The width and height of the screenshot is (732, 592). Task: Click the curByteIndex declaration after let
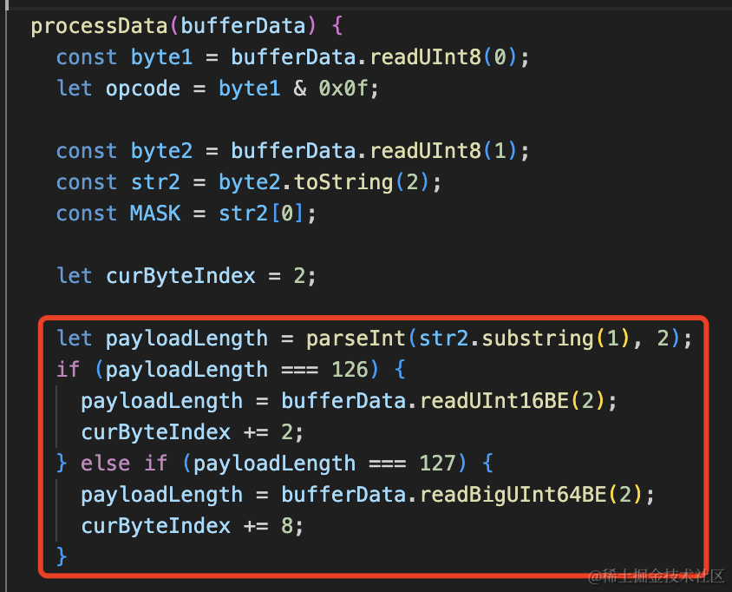click(x=180, y=276)
